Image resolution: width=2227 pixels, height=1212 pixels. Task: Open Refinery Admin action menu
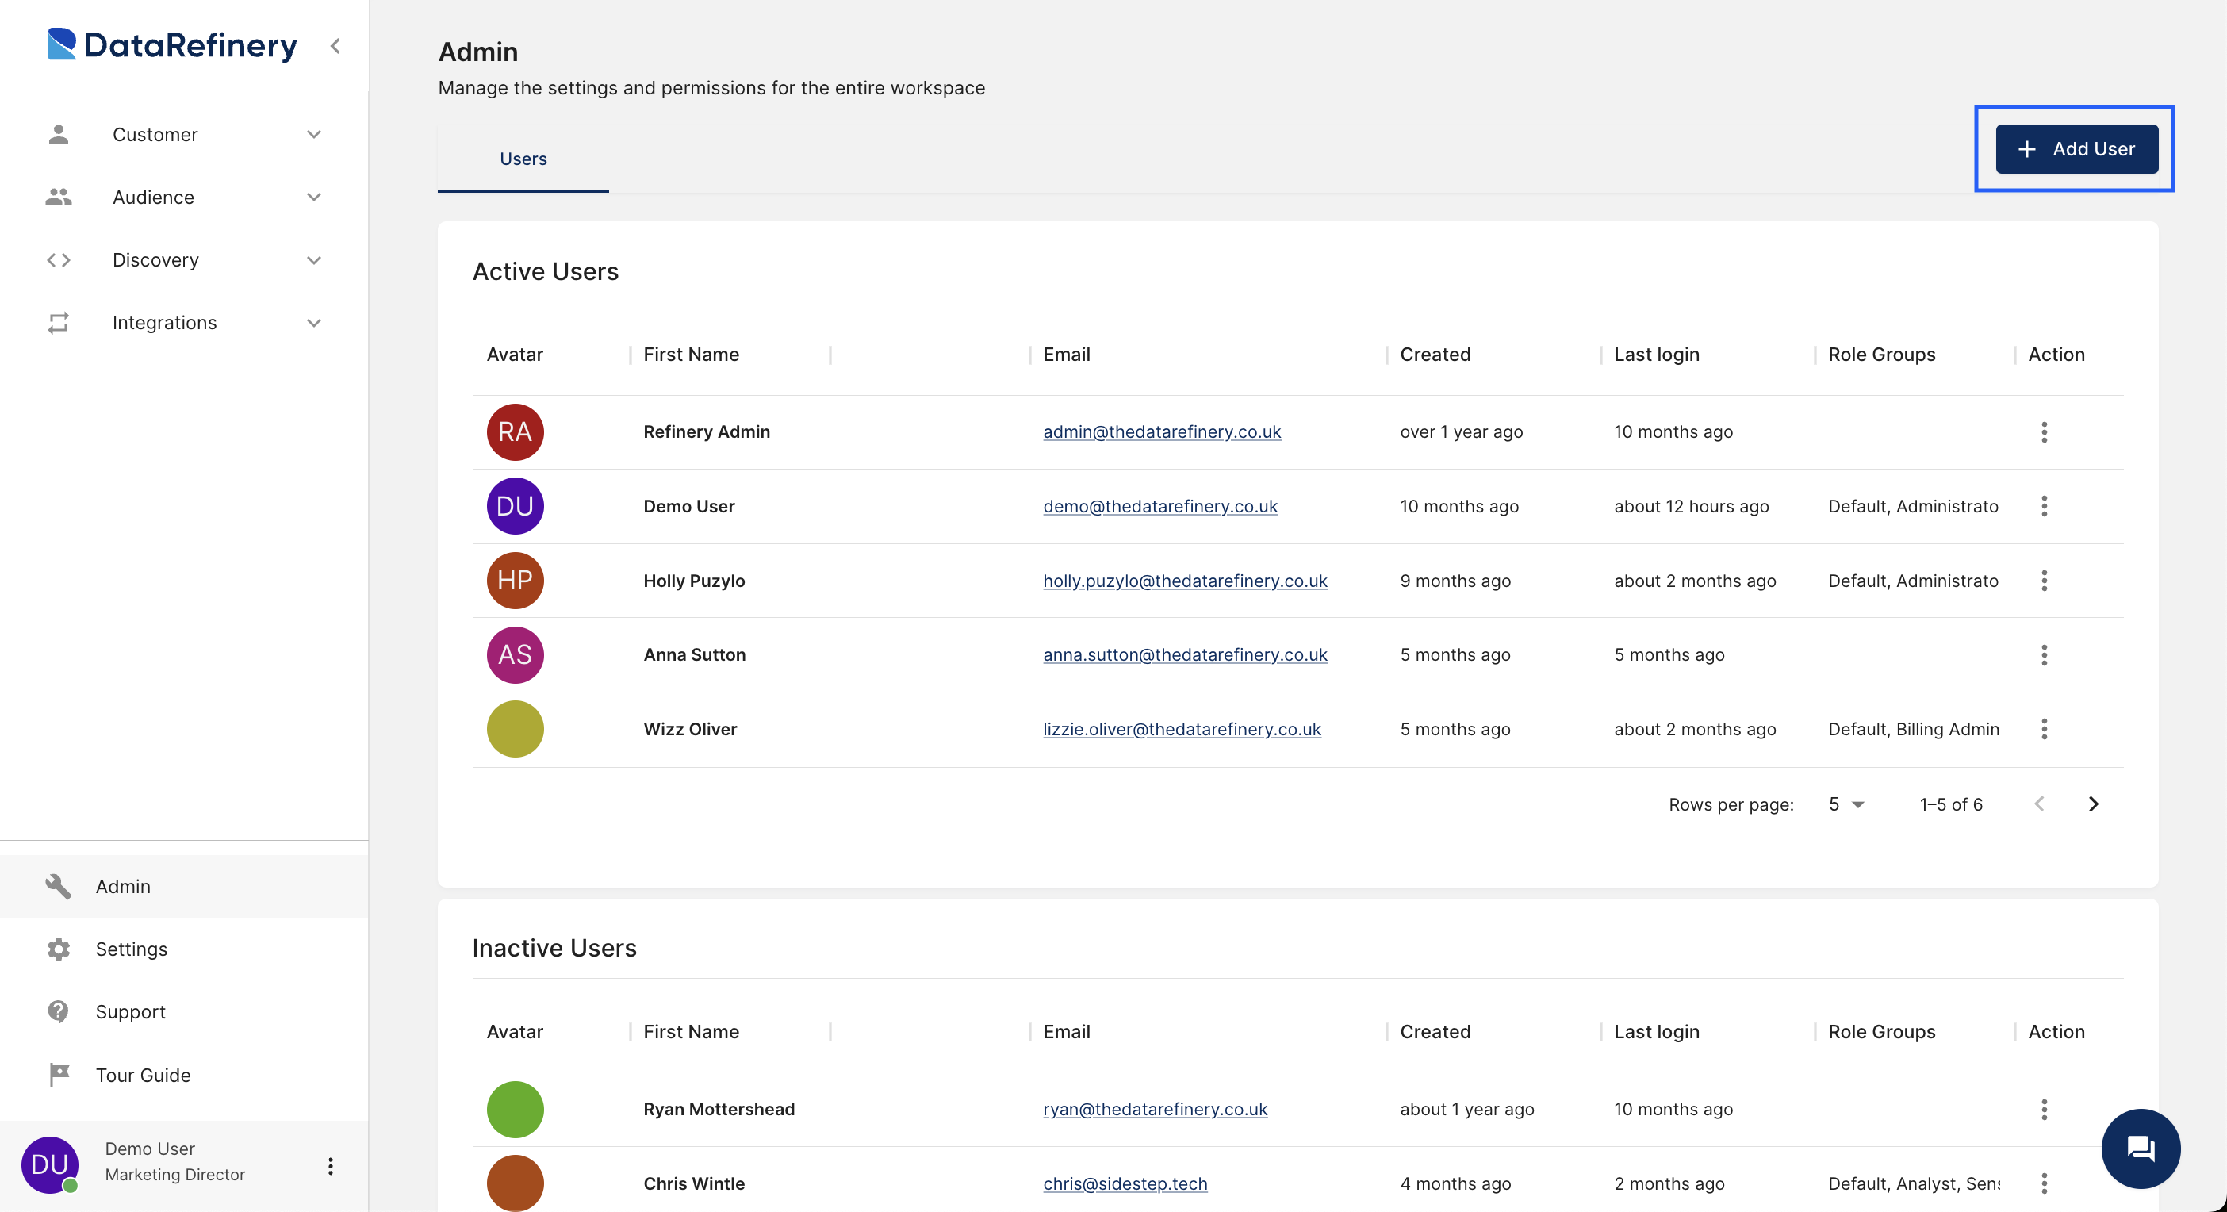tap(2044, 431)
